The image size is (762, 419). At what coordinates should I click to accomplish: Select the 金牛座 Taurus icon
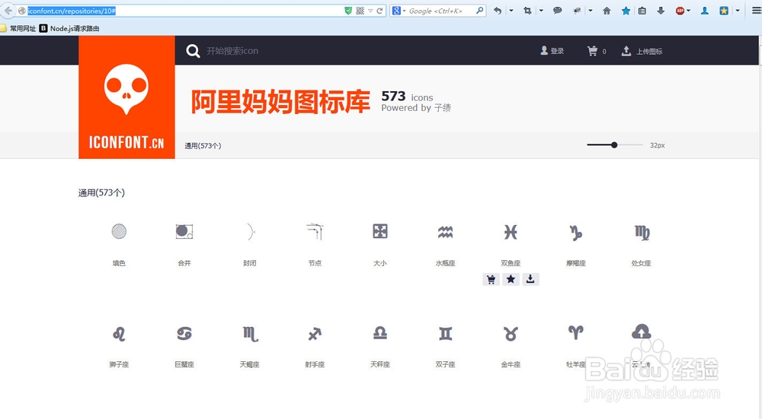coord(511,334)
